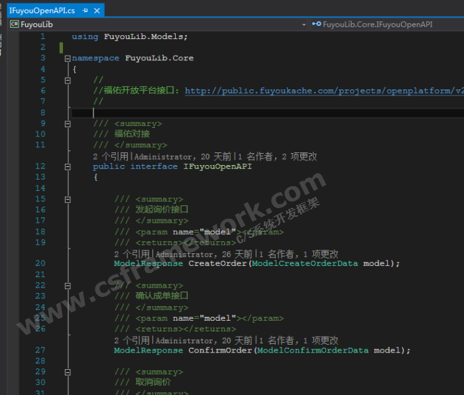464x395 pixels.
Task: Collapse the 发起询价接口 summary at line 15
Action: point(67,199)
